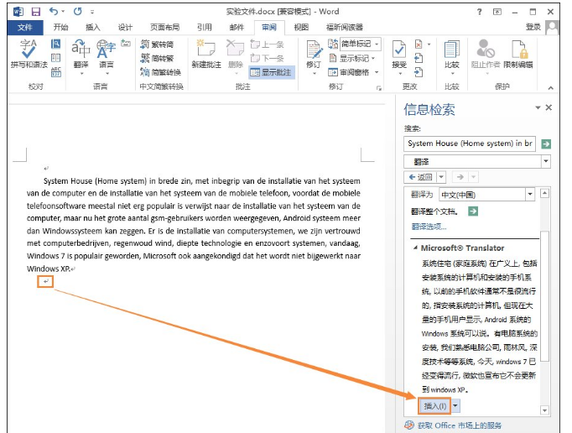Image resolution: width=572 pixels, height=433 pixels.
Task: Switch to the 插入 (Insert) ribbon tab
Action: 92,27
